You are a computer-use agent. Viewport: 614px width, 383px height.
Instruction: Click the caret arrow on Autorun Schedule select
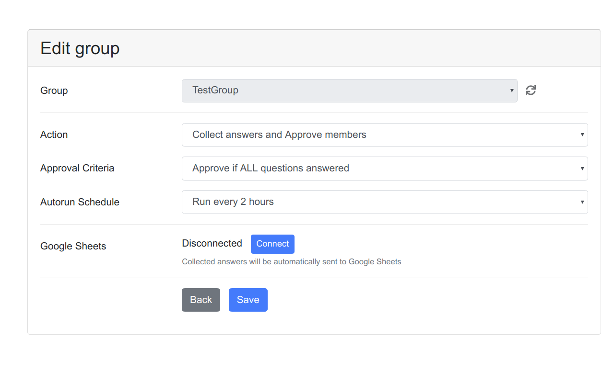coord(582,202)
